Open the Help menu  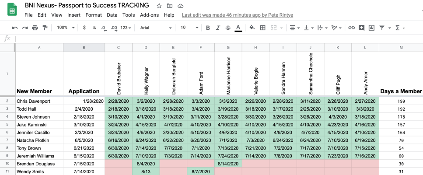tap(169, 15)
